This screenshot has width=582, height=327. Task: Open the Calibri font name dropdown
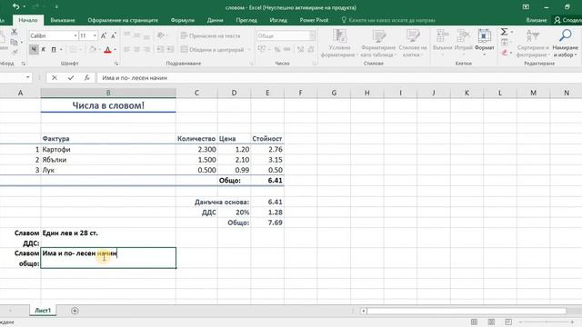coord(75,35)
